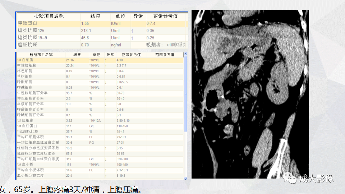345x194 pixels.
Task: Select the 嗜碱细胞百分率 row label
Action: pyautogui.click(x=31, y=115)
